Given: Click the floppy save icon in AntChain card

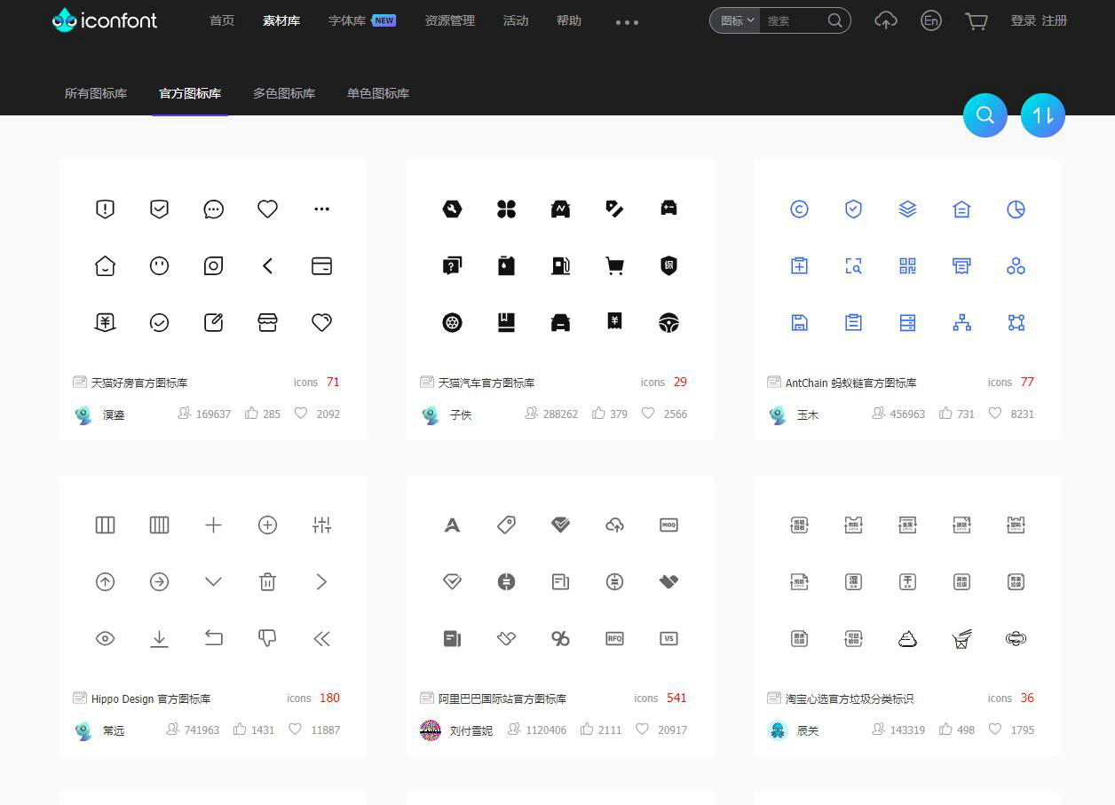Looking at the screenshot, I should click(799, 322).
